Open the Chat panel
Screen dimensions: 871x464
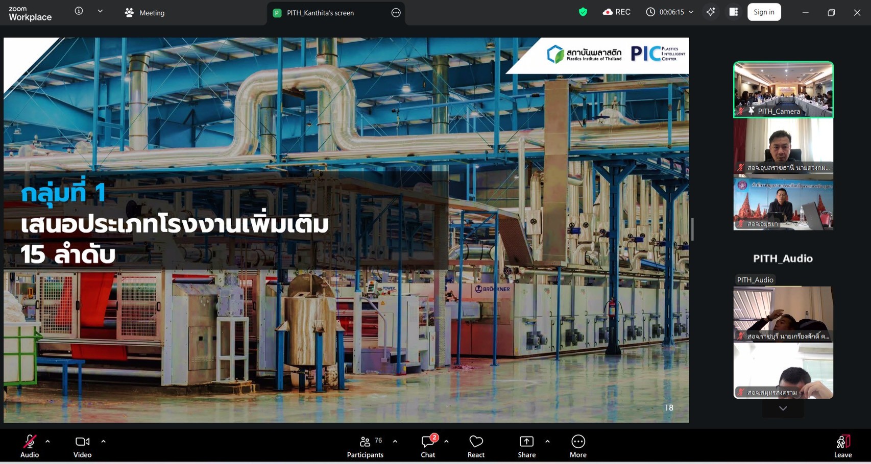(428, 446)
